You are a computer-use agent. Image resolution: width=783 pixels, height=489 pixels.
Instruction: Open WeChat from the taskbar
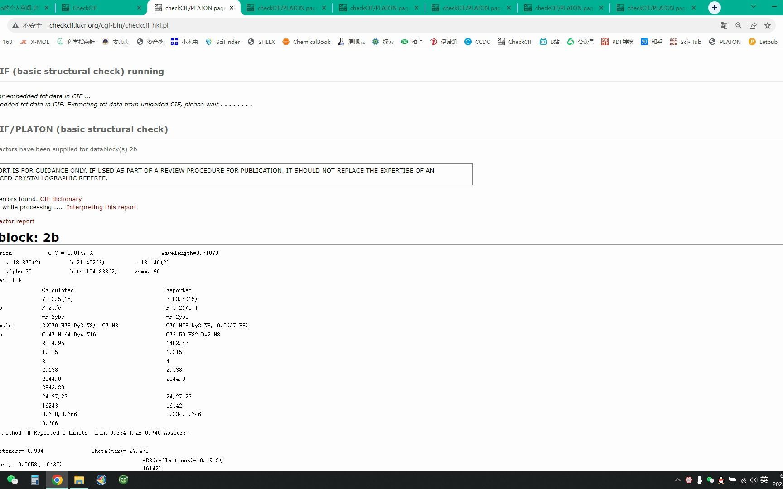[x=13, y=480]
